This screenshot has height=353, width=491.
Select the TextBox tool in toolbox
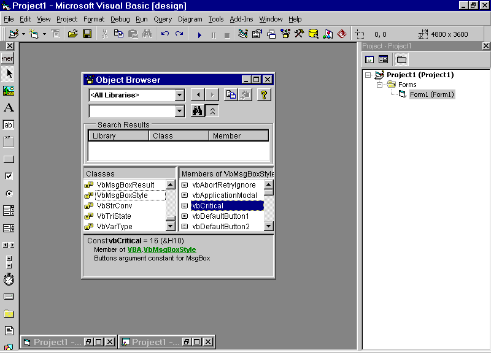(x=9, y=125)
